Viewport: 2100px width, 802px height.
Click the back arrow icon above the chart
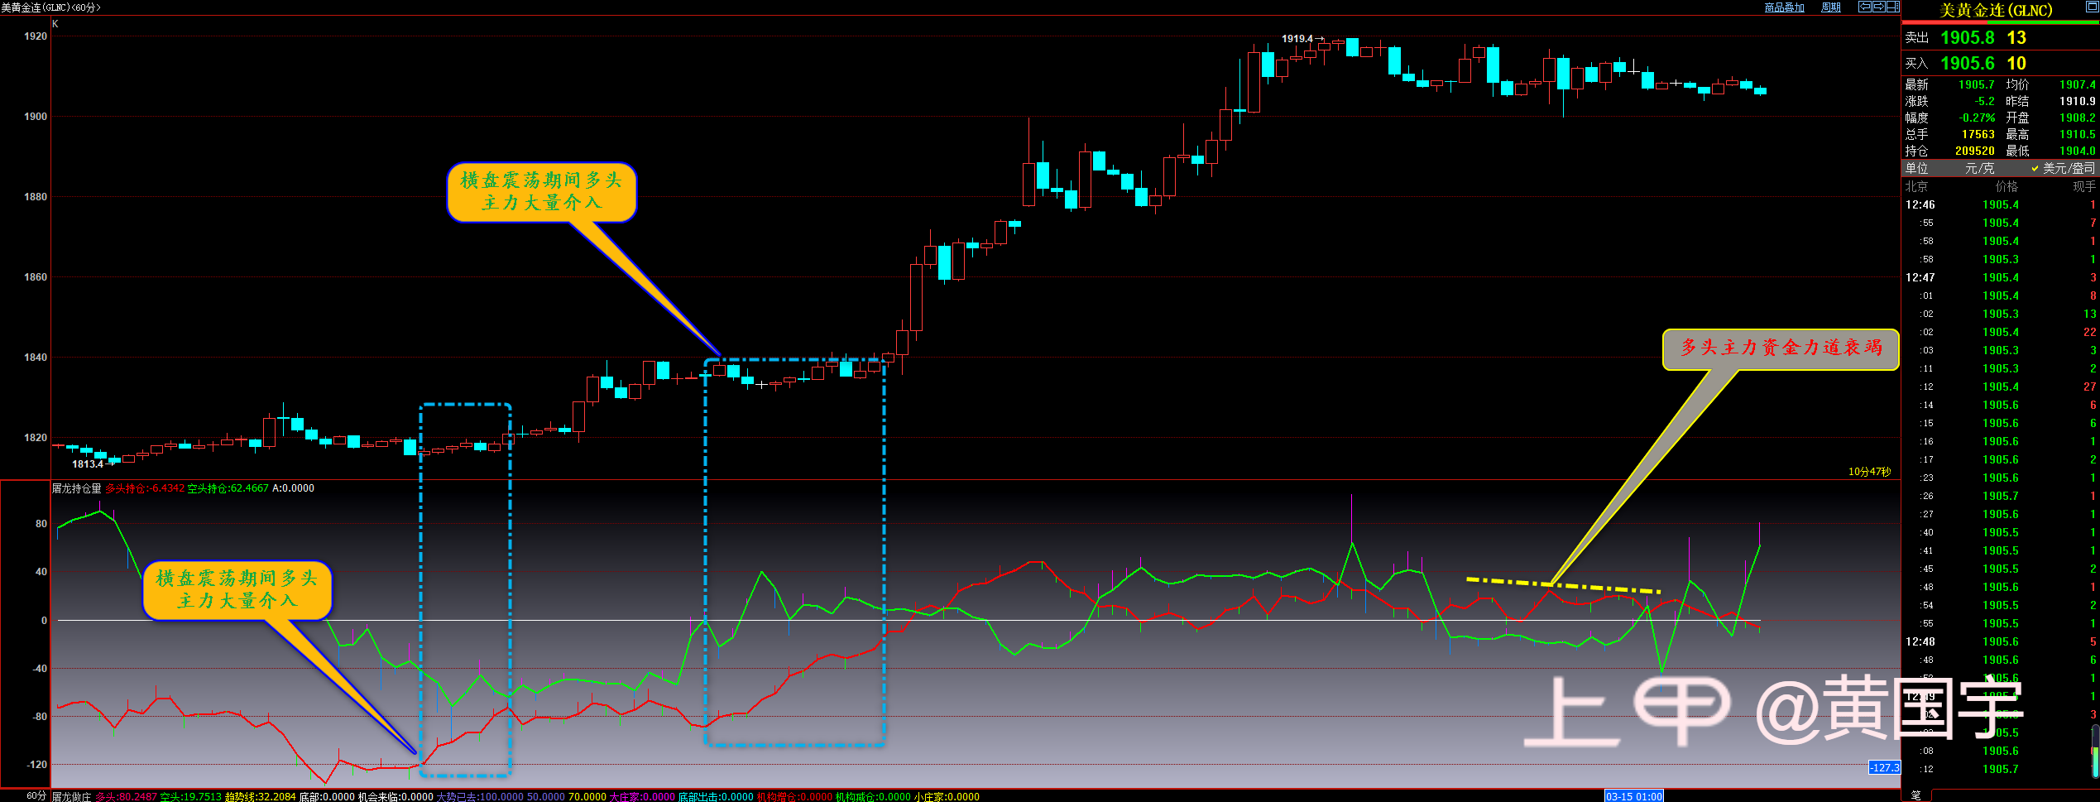1865,7
